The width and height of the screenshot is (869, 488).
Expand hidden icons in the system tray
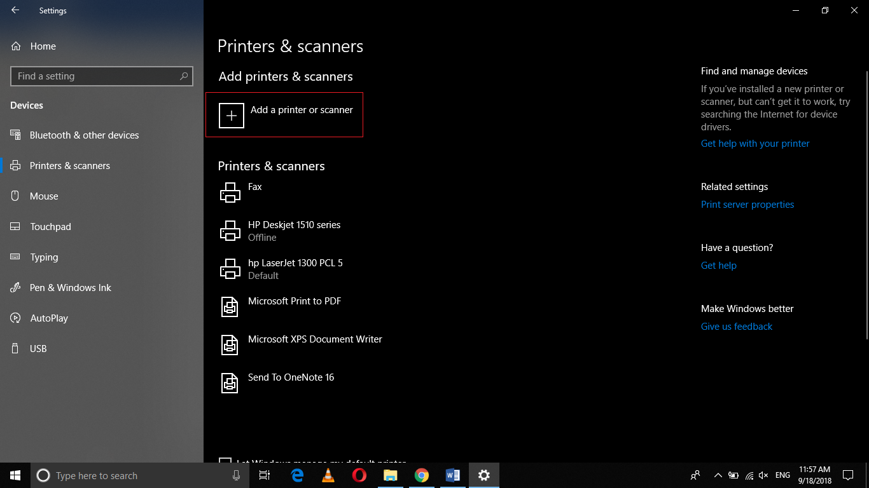coord(718,475)
